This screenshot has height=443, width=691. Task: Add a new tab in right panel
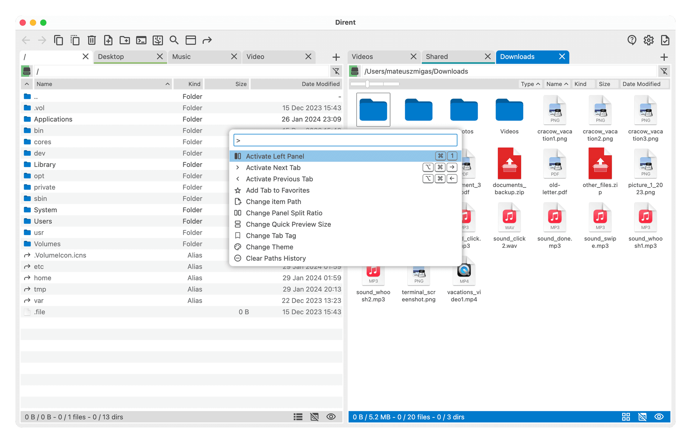[x=664, y=57]
